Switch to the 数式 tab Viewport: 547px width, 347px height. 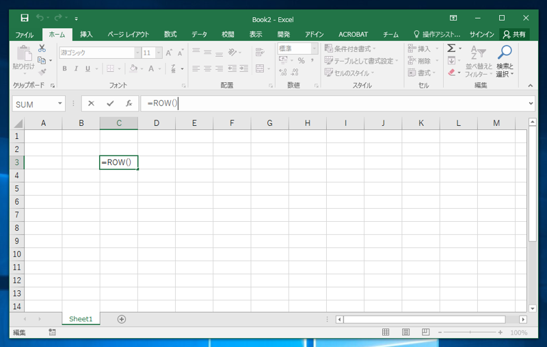pos(170,34)
